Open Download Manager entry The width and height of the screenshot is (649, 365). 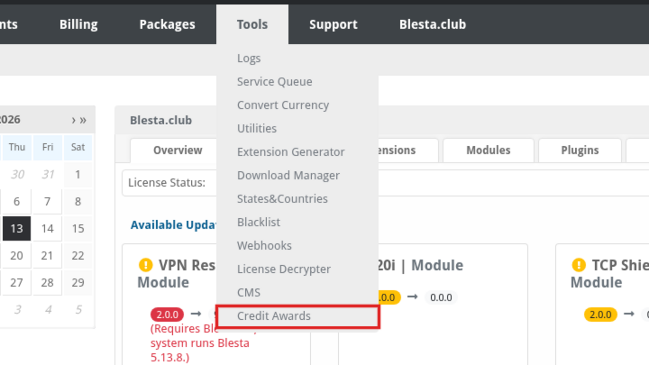[x=288, y=175]
